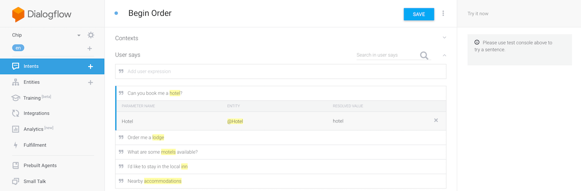Open Analytics from the sidebar

pos(33,129)
